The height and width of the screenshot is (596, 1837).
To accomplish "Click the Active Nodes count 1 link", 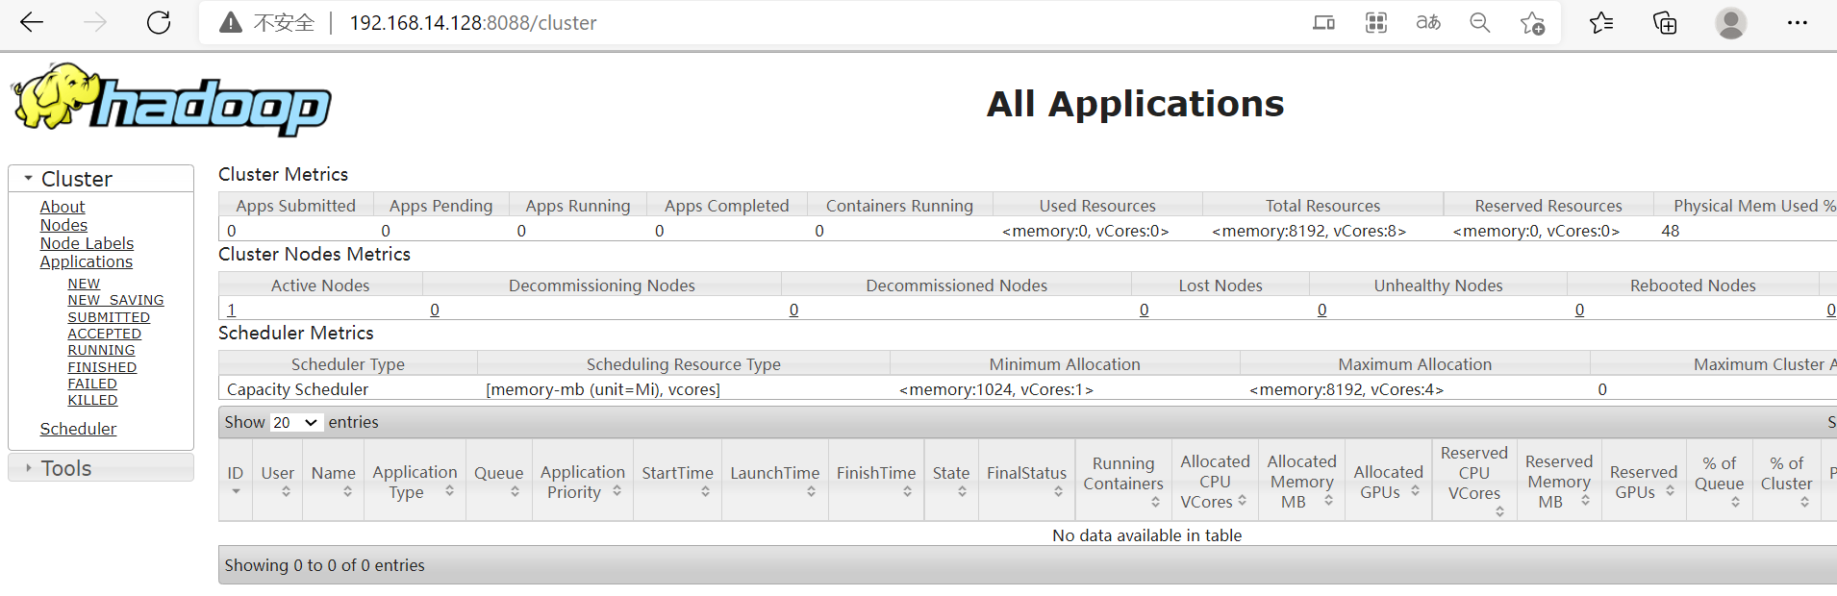I will pos(232,310).
